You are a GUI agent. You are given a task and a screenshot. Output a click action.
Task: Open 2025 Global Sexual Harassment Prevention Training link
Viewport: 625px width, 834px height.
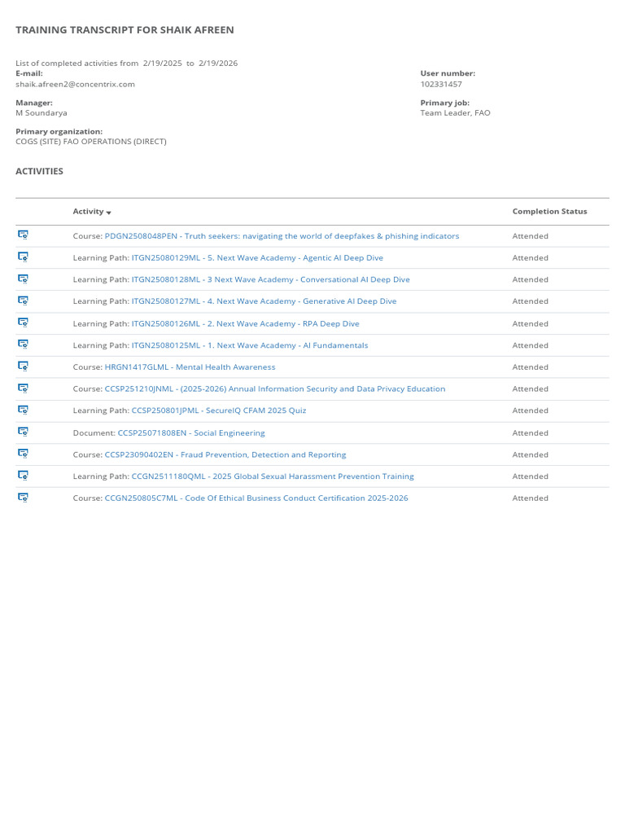[273, 476]
